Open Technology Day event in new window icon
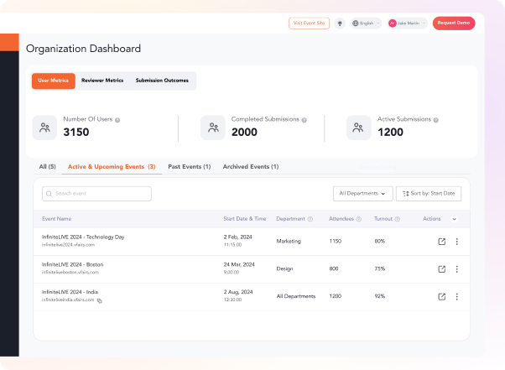Viewport: 505px width, 370px height. pos(442,242)
